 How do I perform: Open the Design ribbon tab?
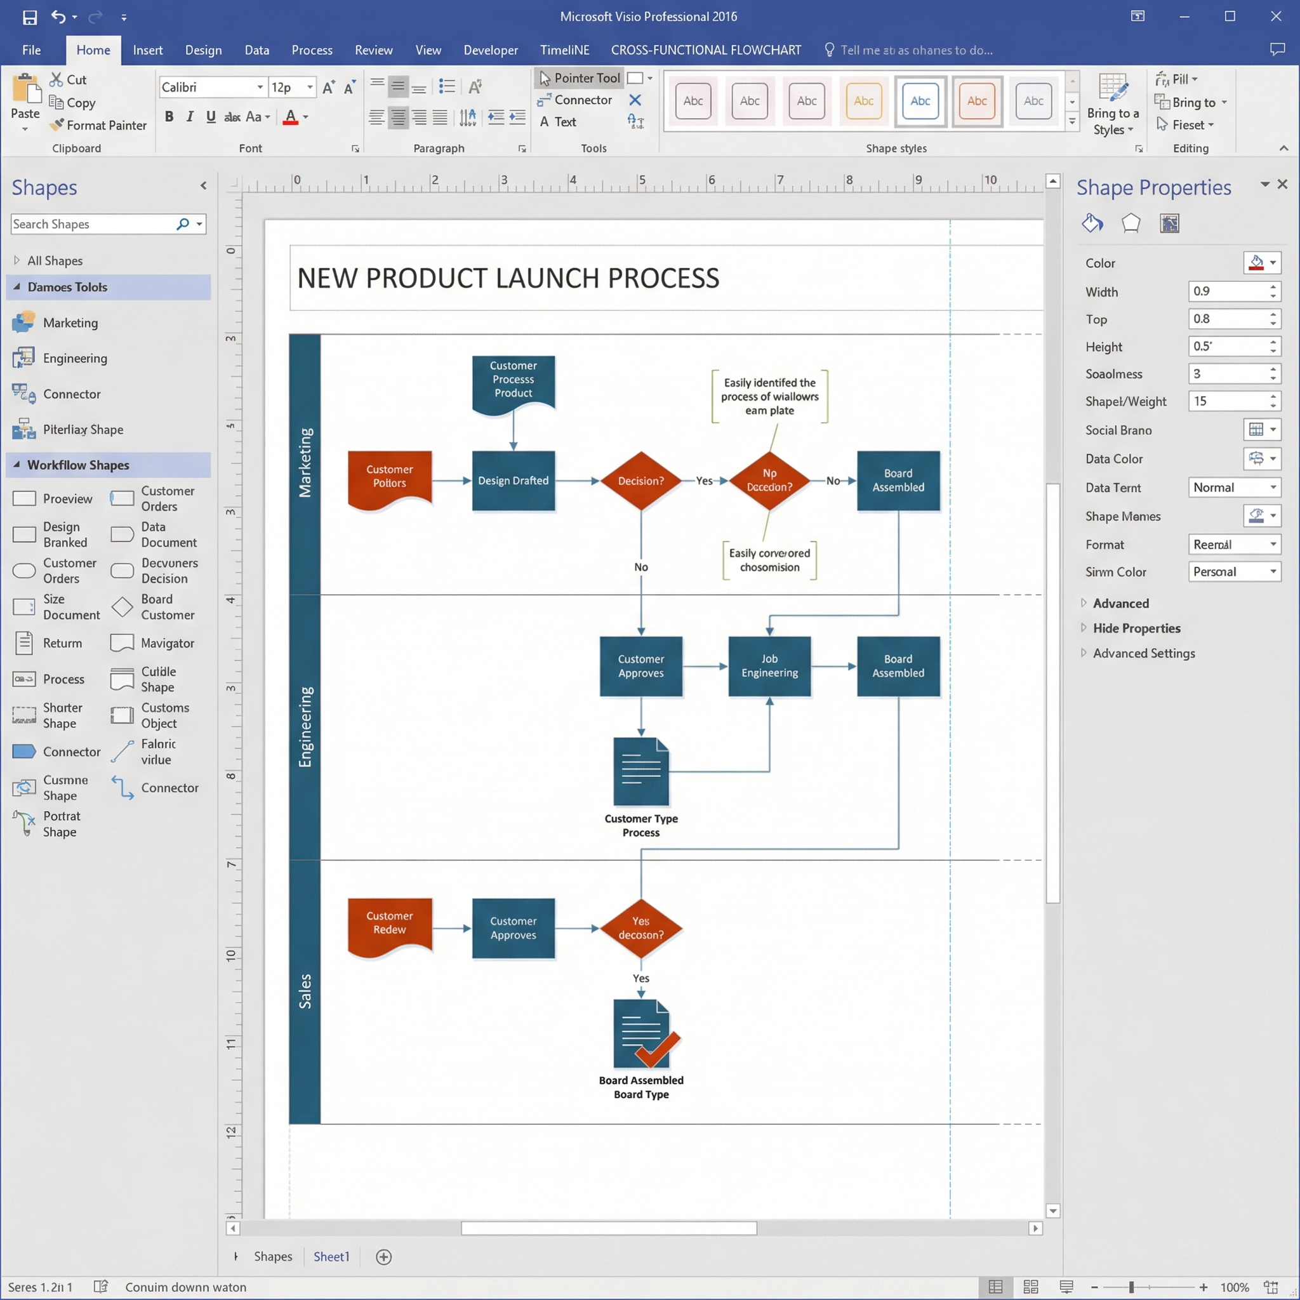[x=203, y=50]
